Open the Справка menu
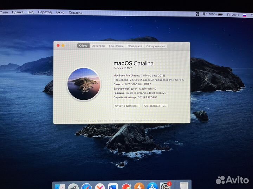The image size is (253, 189). pos(75,12)
